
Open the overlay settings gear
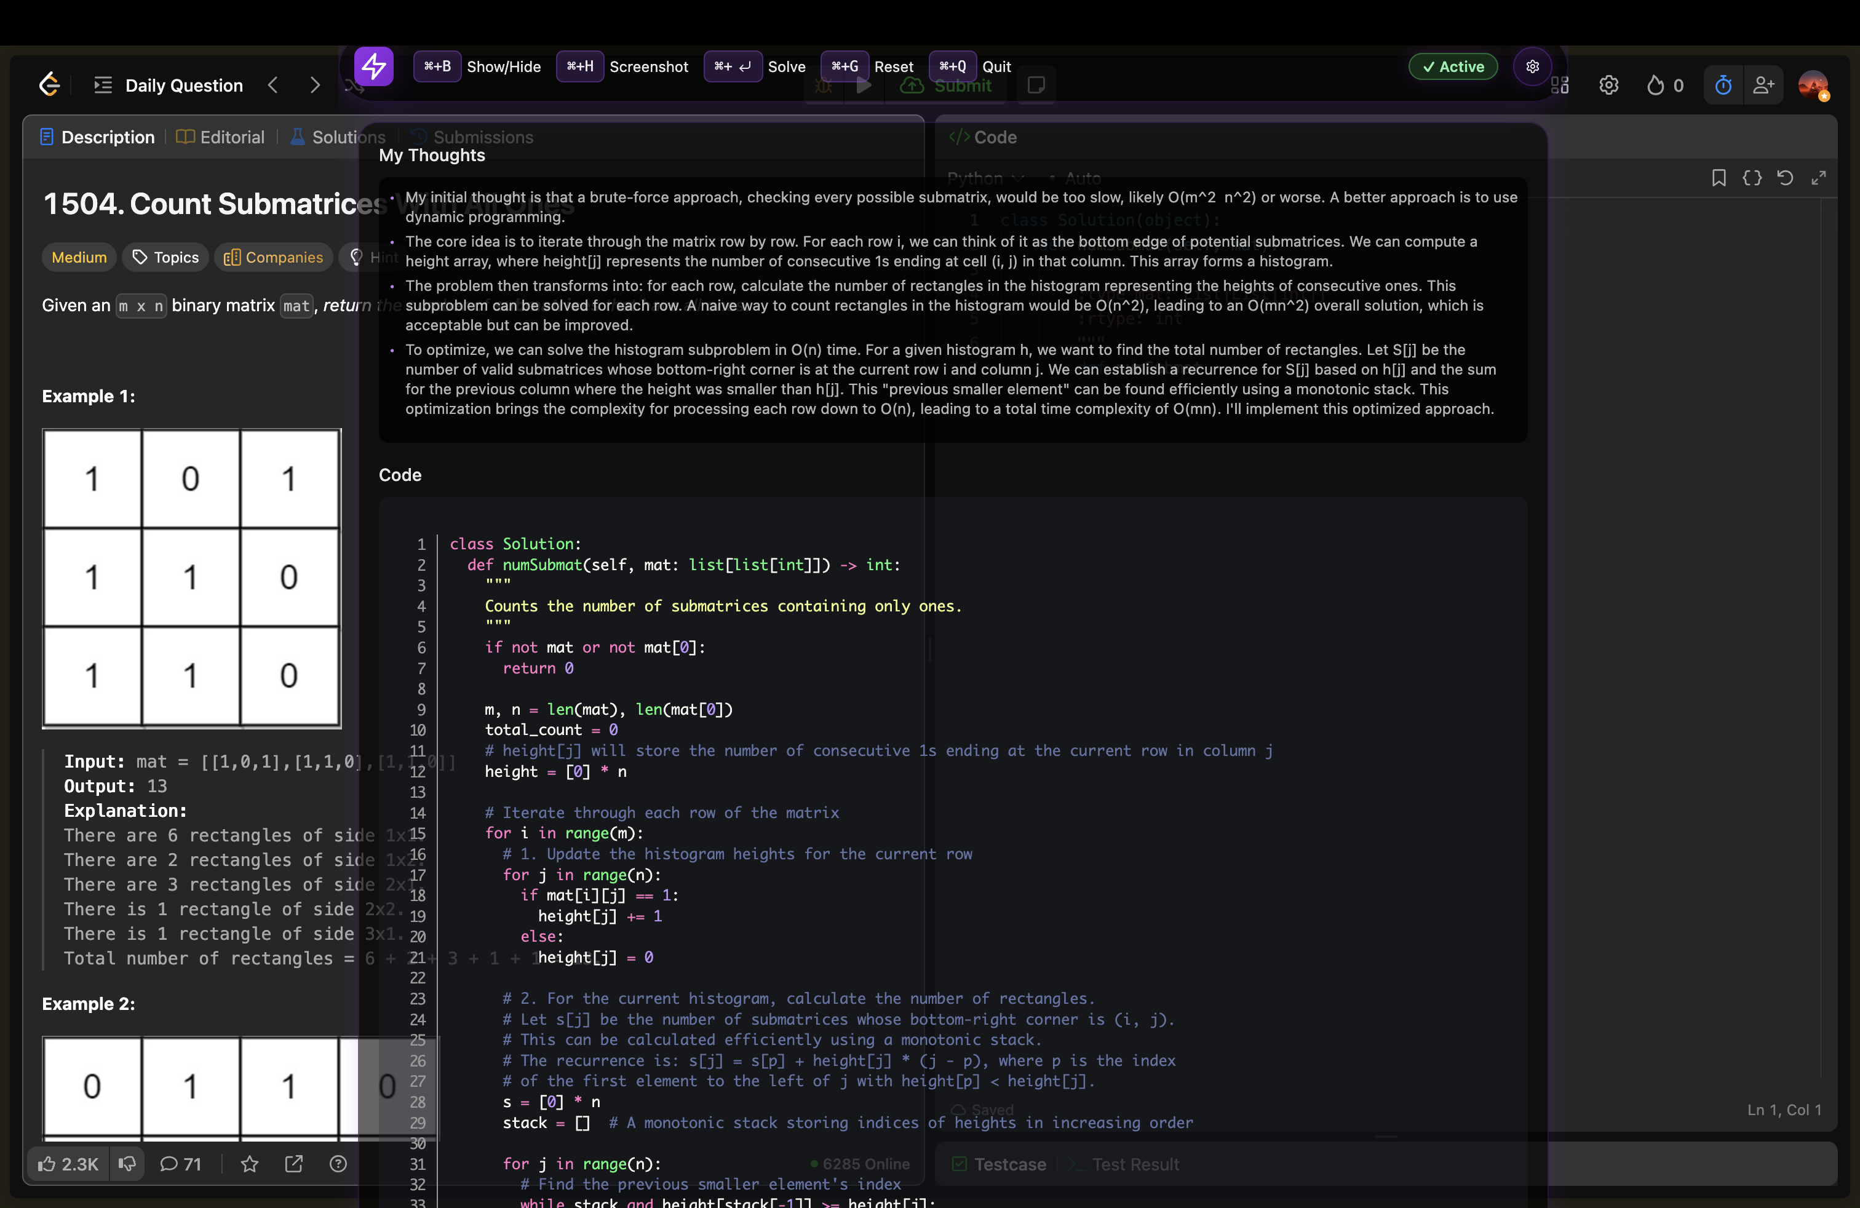[x=1532, y=66]
